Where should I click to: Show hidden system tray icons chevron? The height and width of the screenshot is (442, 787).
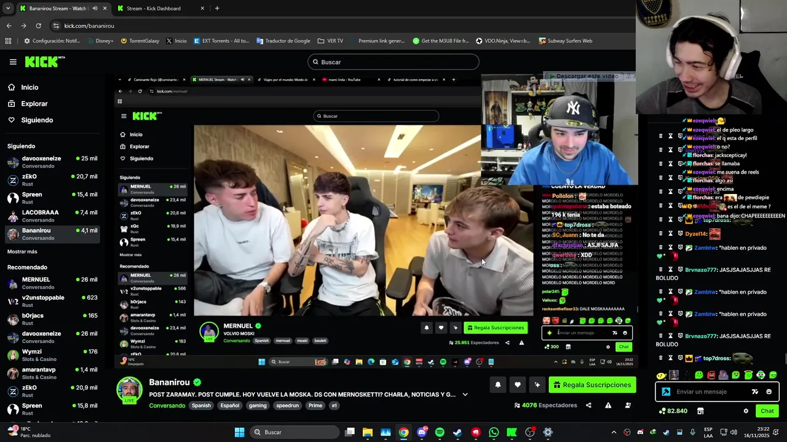point(614,432)
